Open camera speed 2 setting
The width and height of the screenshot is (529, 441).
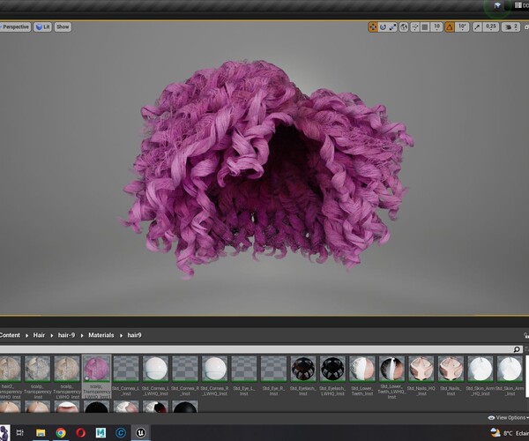[510, 27]
